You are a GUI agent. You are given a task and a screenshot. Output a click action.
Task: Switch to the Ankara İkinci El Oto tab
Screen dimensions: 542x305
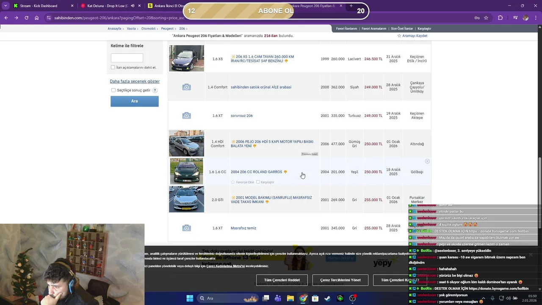[x=165, y=6]
